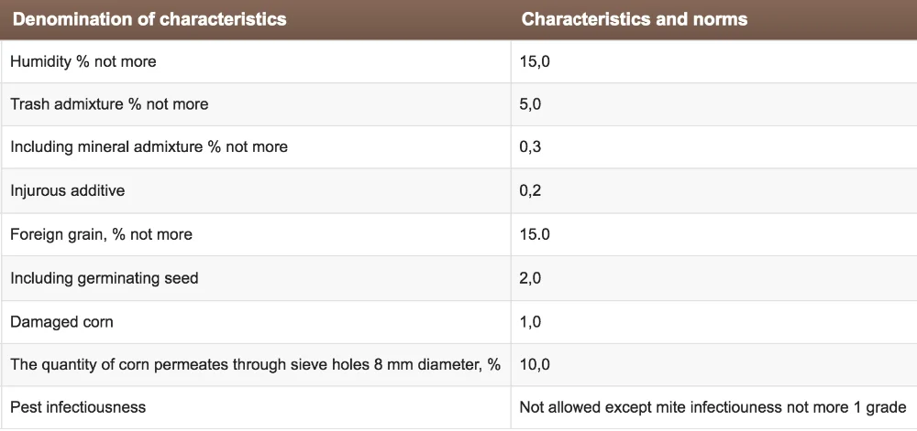Screen dimensions: 917x431
Task: Click the germinating seed value 2,0
Action: tap(530, 277)
